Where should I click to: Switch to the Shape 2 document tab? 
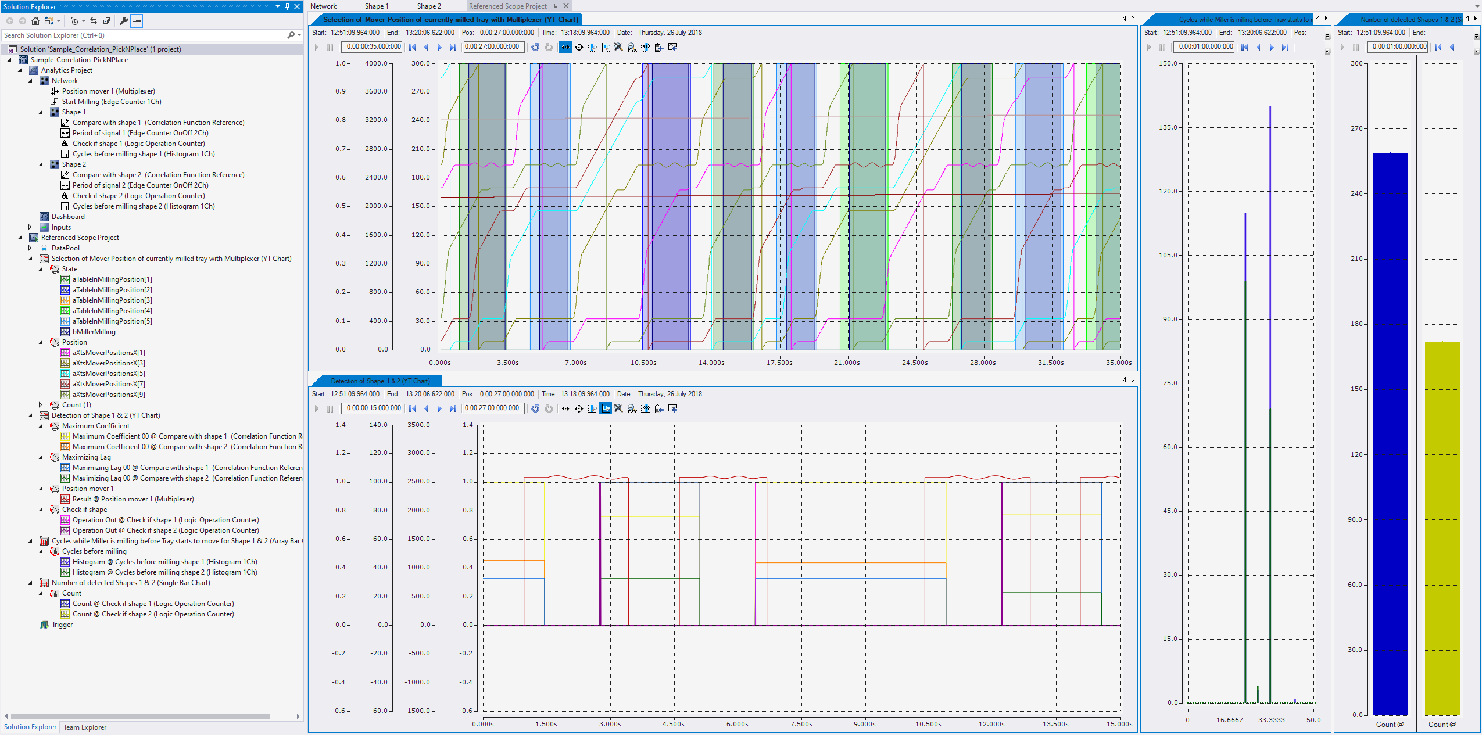pyautogui.click(x=429, y=6)
